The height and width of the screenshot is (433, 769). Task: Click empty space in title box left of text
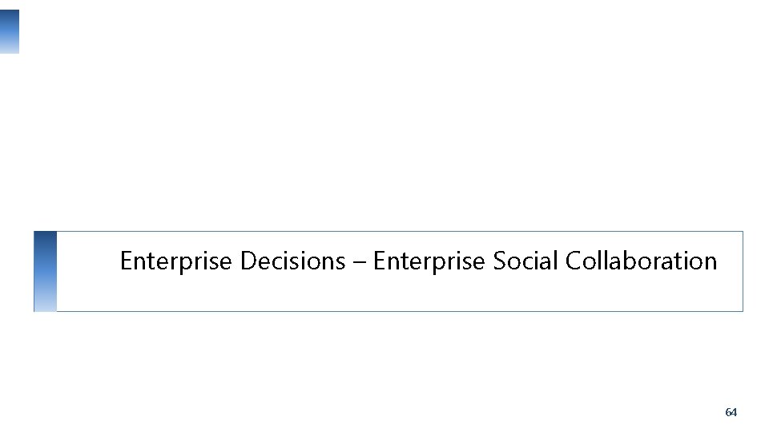pyautogui.click(x=87, y=261)
